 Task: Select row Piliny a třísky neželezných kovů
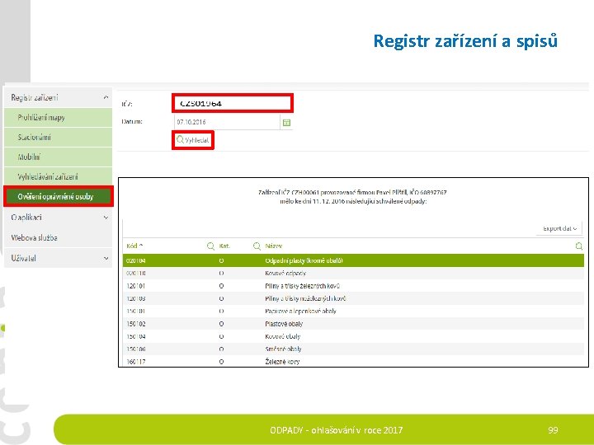353,298
